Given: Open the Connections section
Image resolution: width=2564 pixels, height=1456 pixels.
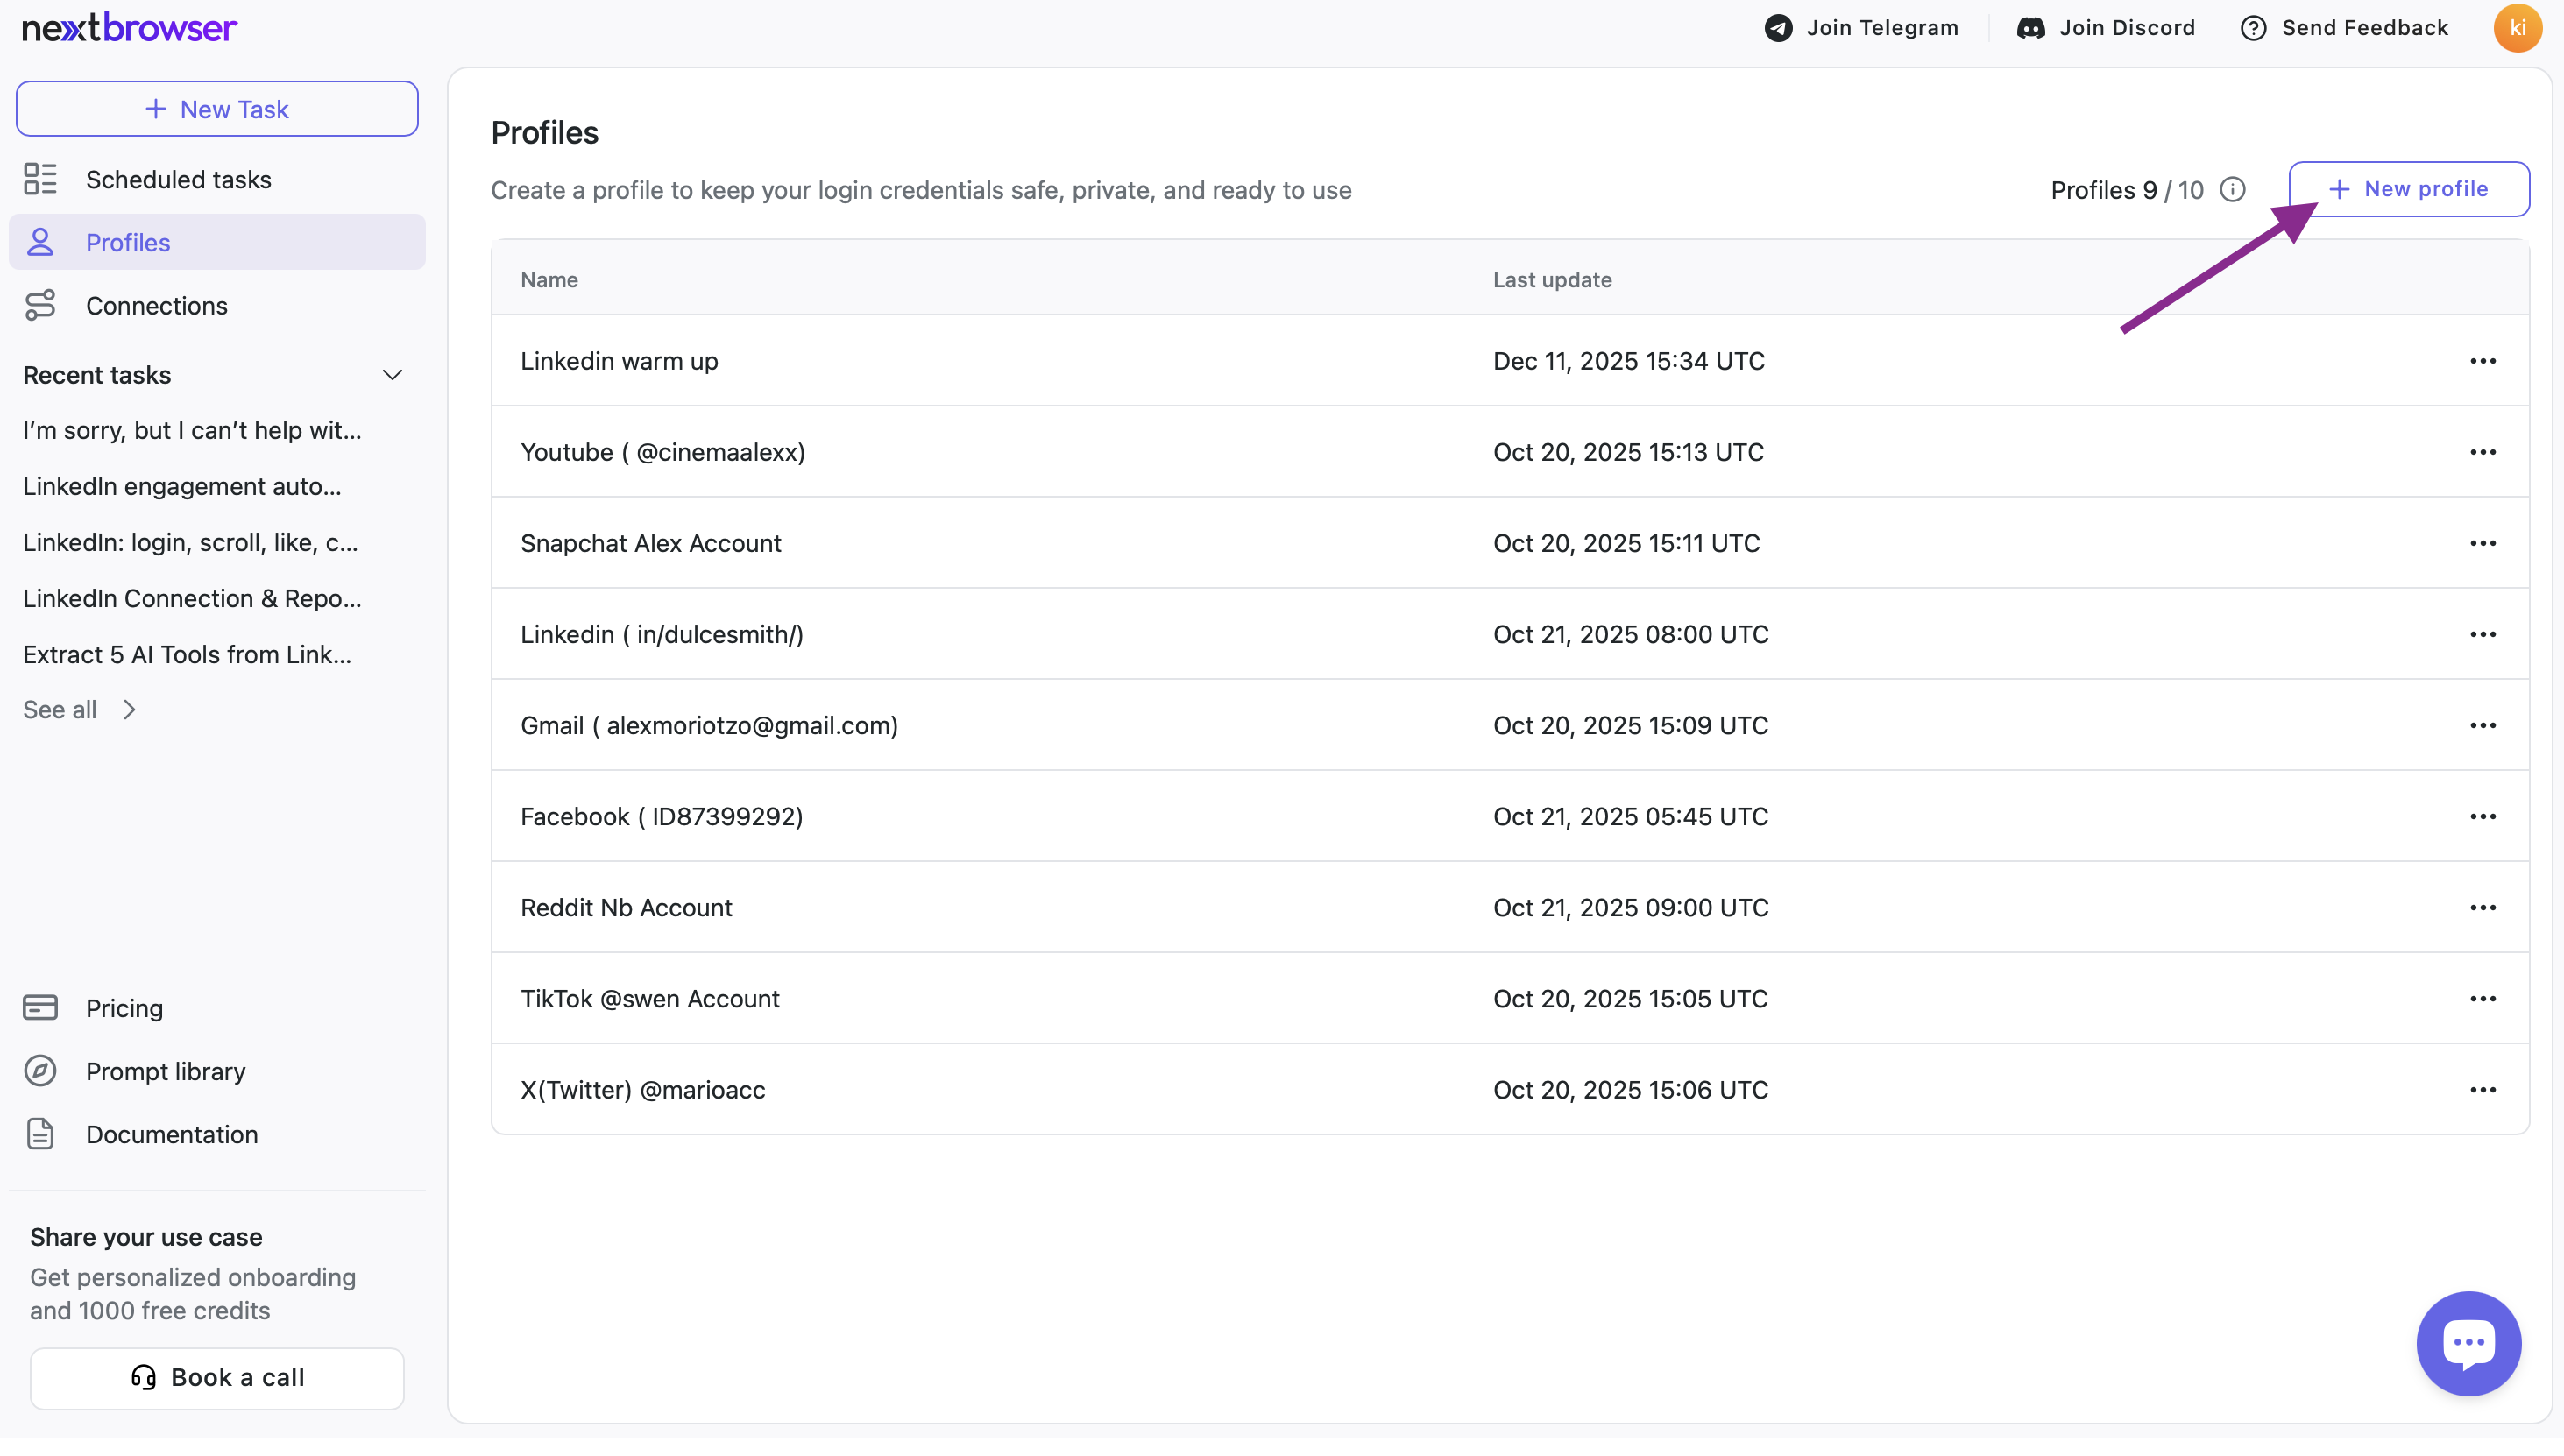Looking at the screenshot, I should [x=156, y=306].
